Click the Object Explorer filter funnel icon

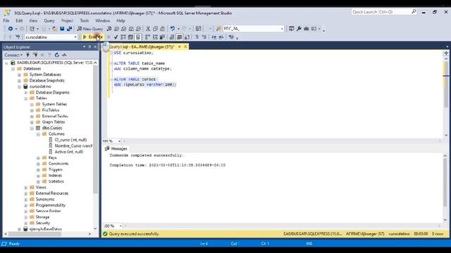point(49,55)
